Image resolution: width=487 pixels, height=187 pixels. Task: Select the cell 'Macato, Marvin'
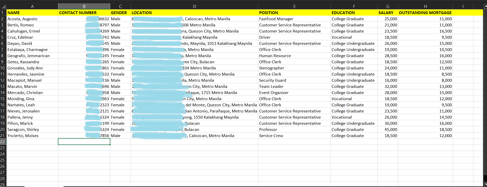[x=32, y=86]
